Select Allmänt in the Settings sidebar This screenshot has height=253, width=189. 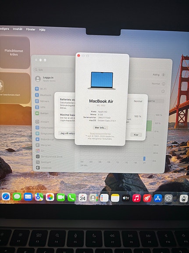tap(42, 121)
